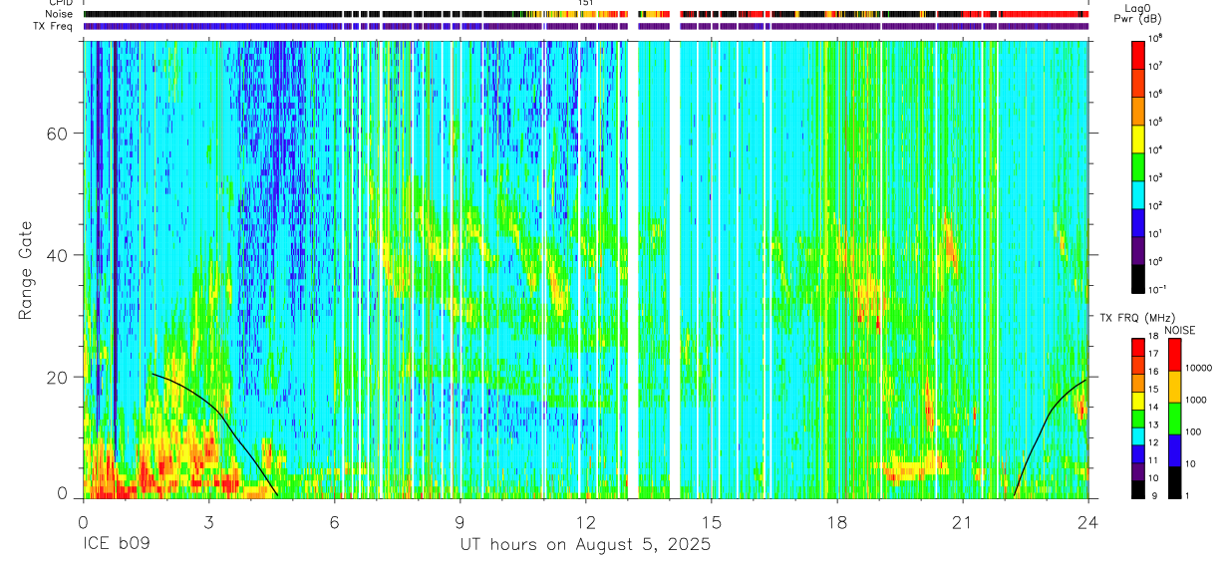The width and height of the screenshot is (1224, 565).
Task: Select x-axis tick label 9
Action: 459,520
